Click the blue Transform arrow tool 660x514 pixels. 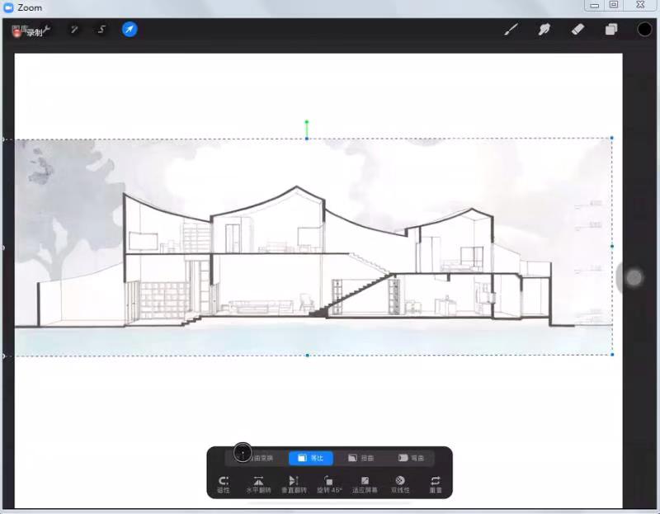[x=130, y=30]
